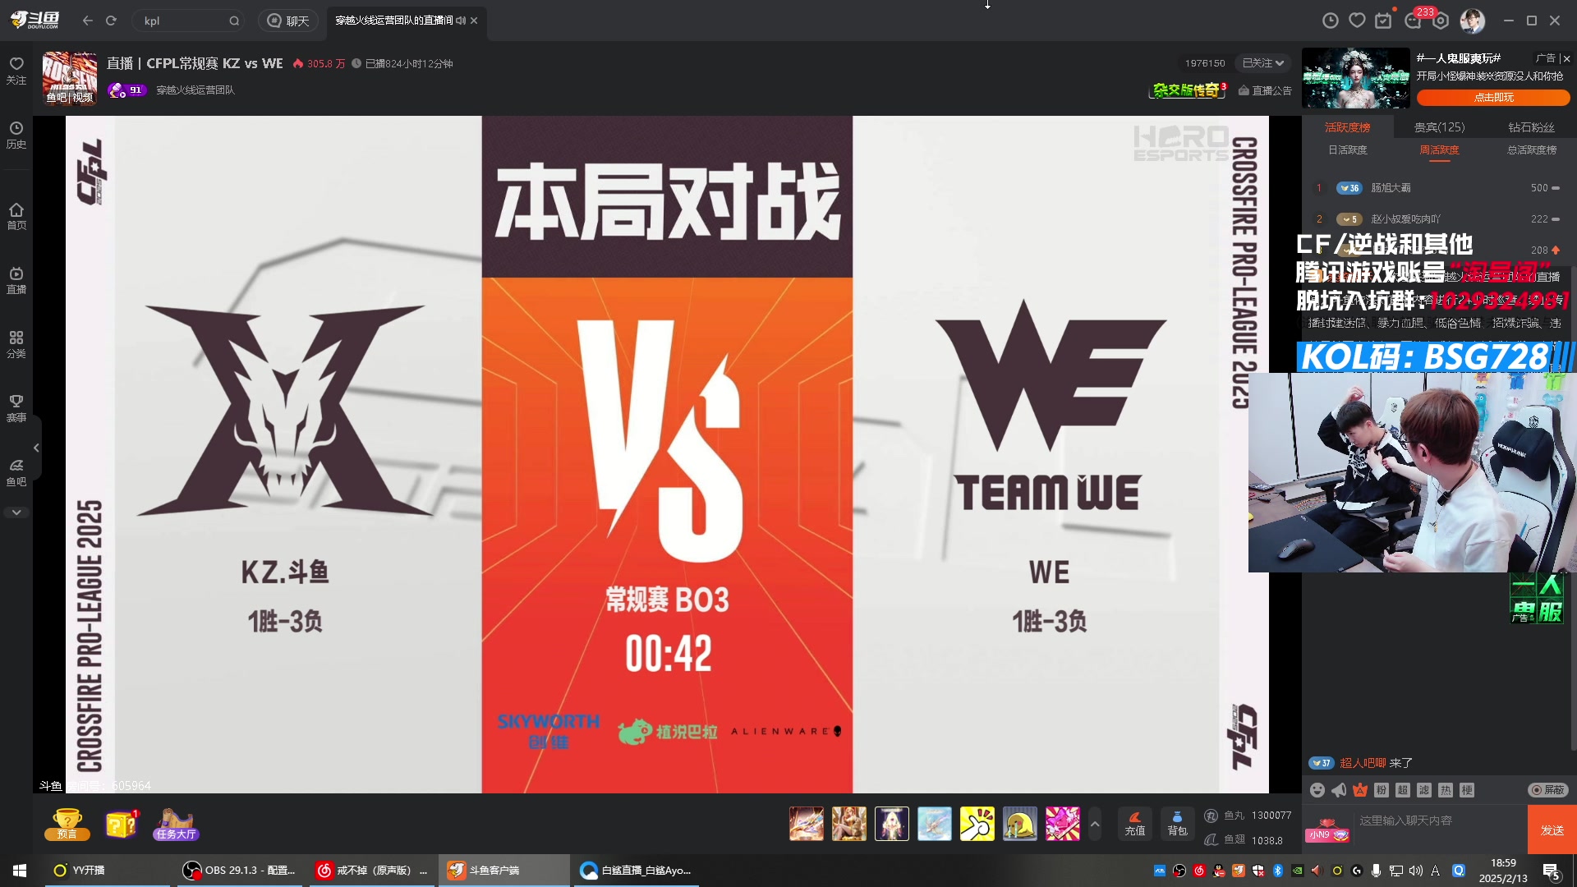Go to 首页 home in the sidebar
1577x887 pixels.
16,216
